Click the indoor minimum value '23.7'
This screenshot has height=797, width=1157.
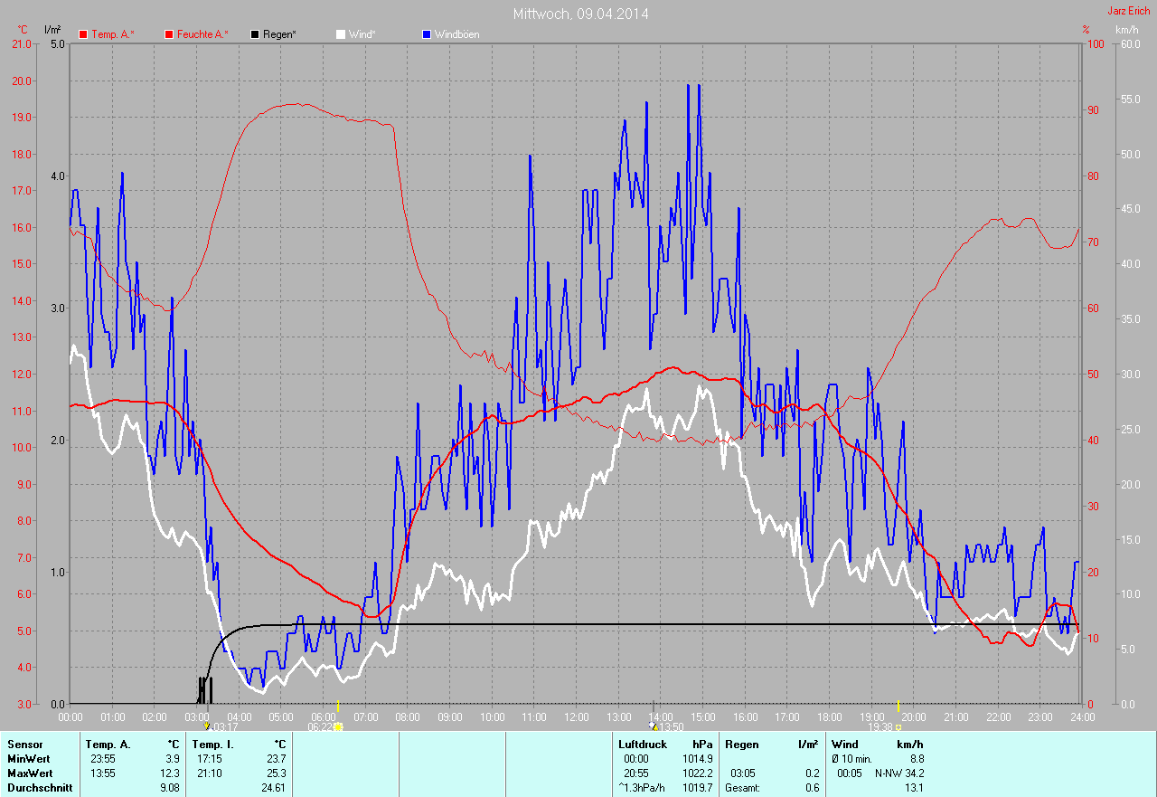coord(276,759)
